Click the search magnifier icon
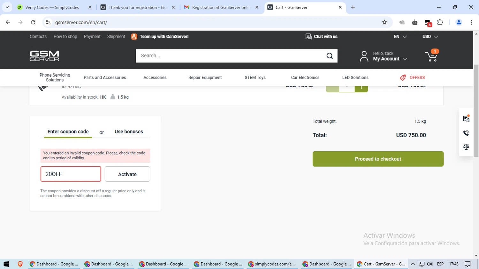 (330, 56)
